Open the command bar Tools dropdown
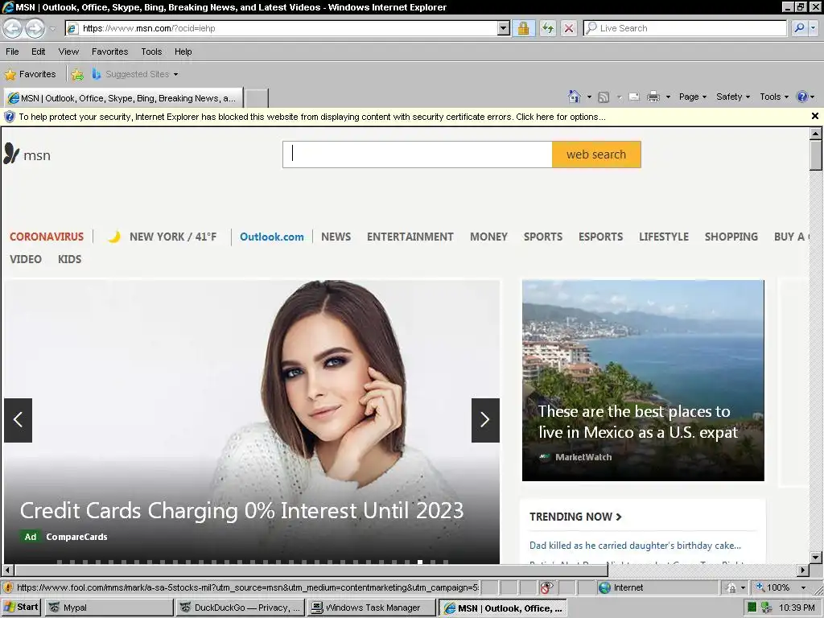The height and width of the screenshot is (618, 824). coord(774,97)
